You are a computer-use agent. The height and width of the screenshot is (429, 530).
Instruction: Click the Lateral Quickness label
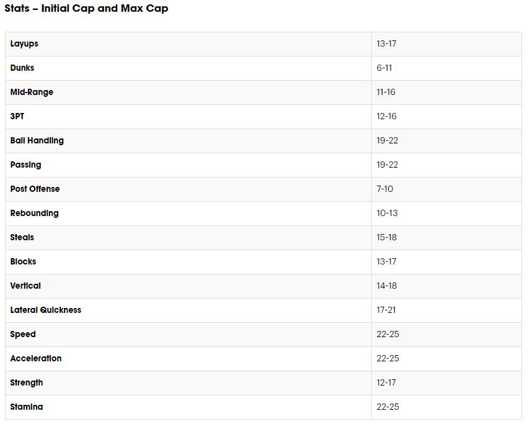[45, 310]
